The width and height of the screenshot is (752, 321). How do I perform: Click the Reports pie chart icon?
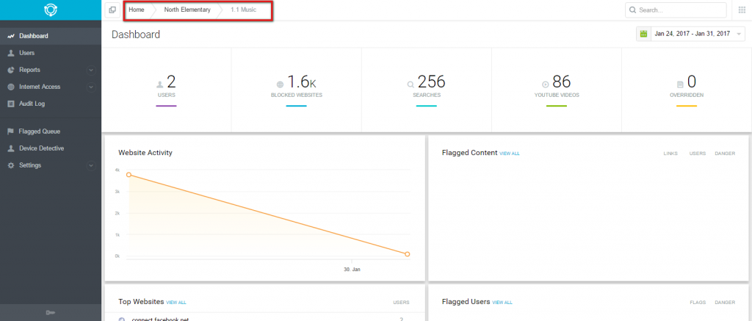click(x=11, y=70)
